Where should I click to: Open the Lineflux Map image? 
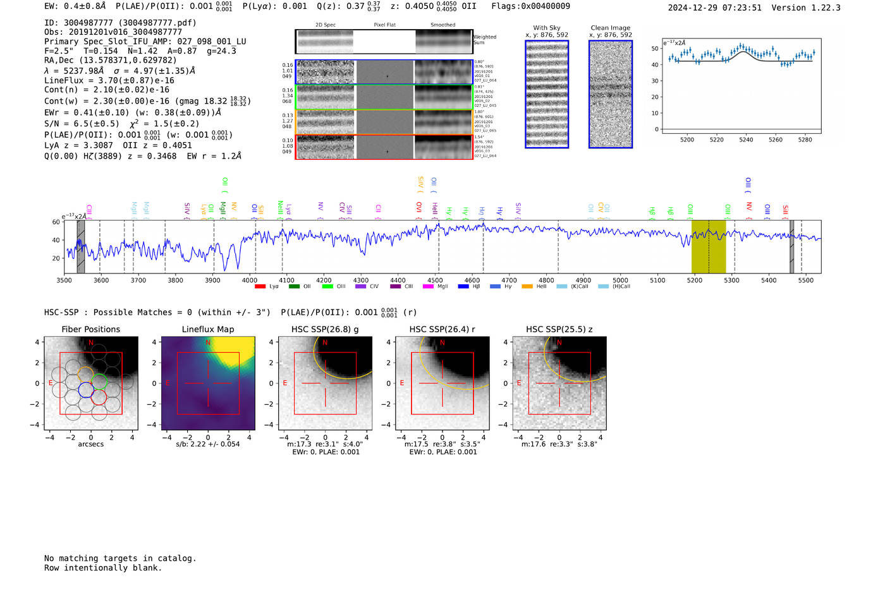coord(208,383)
